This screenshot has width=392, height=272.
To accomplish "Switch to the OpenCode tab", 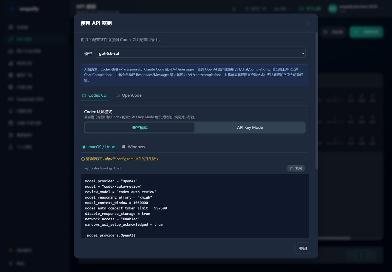I will click(x=128, y=95).
